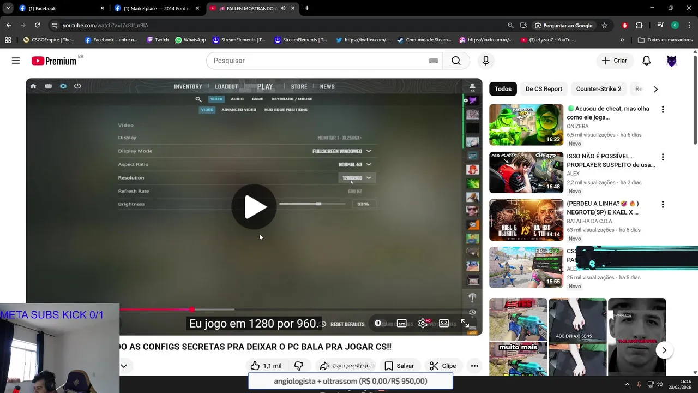Viewport: 698px width, 393px height.
Task: Open options for PERDEU A LINHA video
Action: tap(663, 204)
